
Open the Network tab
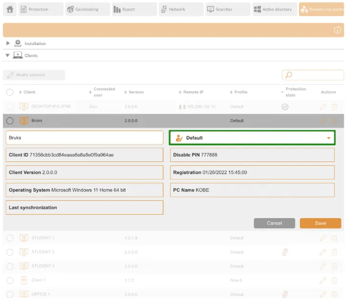pyautogui.click(x=181, y=9)
